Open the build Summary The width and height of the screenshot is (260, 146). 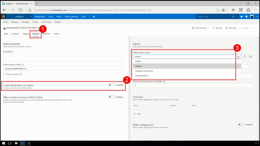coord(231,28)
